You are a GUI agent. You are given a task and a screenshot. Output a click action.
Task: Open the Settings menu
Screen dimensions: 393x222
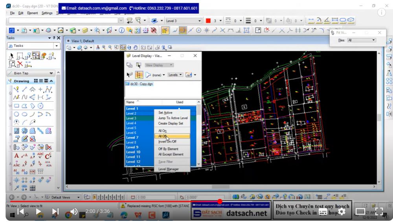coord(47,13)
